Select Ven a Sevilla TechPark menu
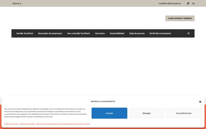Viewport: 206px width, 129px height. click(79, 34)
